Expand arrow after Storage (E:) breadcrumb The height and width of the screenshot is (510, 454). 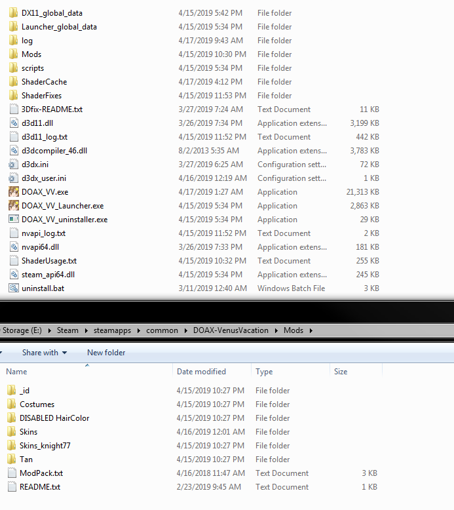(49, 330)
